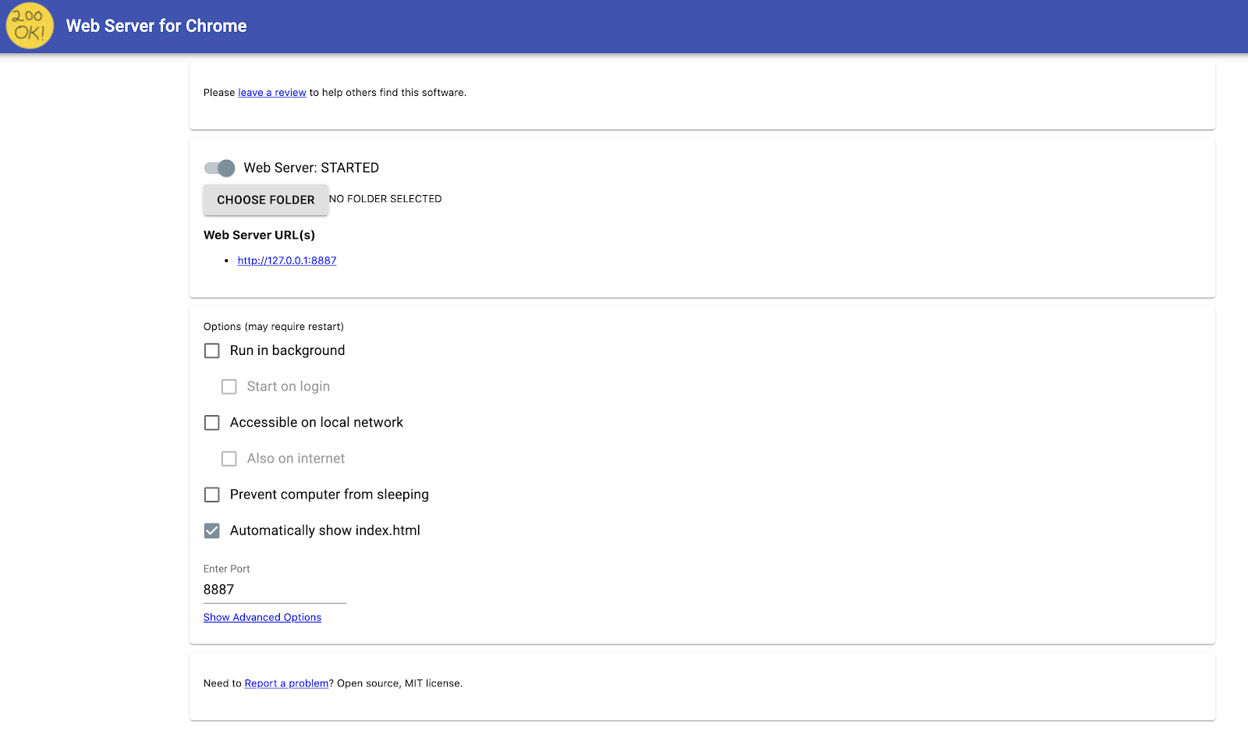
Task: Enable the Run in background checkbox
Action: tap(212, 351)
